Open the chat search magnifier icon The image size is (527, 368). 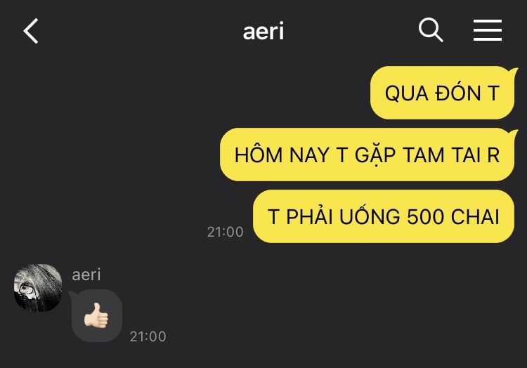click(x=431, y=30)
